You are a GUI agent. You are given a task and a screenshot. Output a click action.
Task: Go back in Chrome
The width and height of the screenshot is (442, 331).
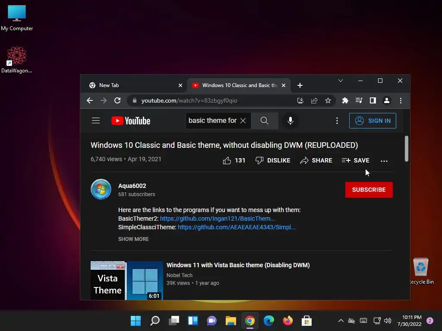(90, 100)
